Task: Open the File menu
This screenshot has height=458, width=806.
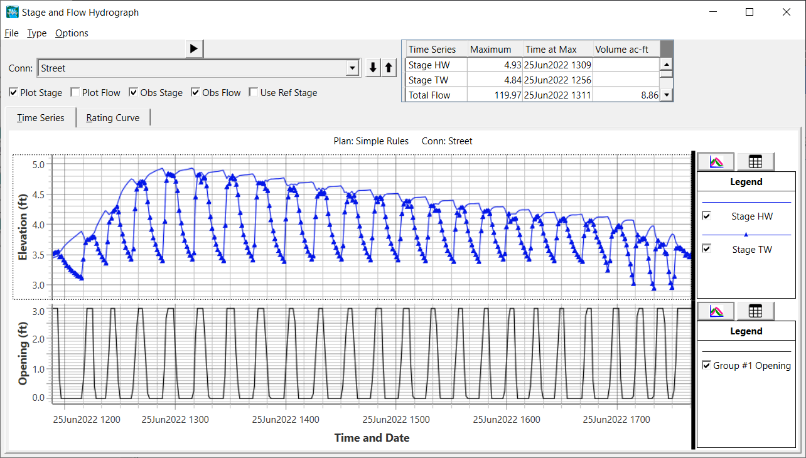Action: pyautogui.click(x=11, y=33)
